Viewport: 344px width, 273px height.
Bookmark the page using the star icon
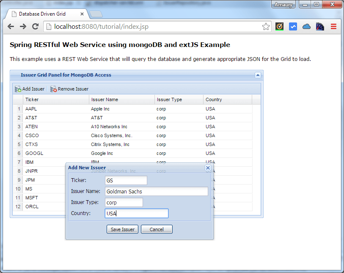[x=265, y=26]
